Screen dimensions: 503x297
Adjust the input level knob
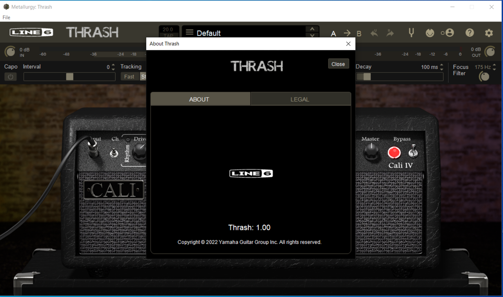pos(10,52)
